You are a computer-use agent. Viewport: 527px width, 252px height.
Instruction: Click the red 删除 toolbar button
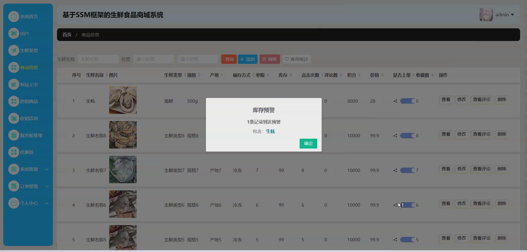(270, 59)
